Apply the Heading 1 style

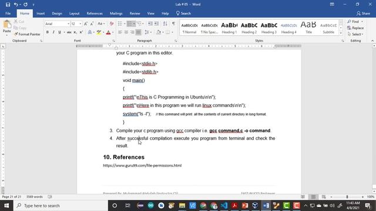point(229,28)
